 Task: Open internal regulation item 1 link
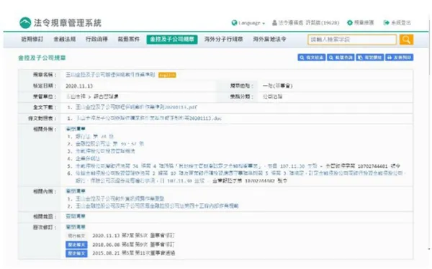[x=120, y=199]
